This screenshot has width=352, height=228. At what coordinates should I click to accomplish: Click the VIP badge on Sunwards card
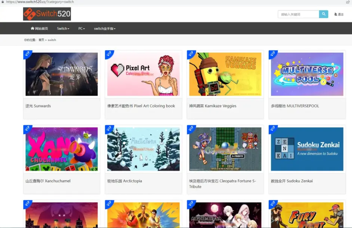27,54
